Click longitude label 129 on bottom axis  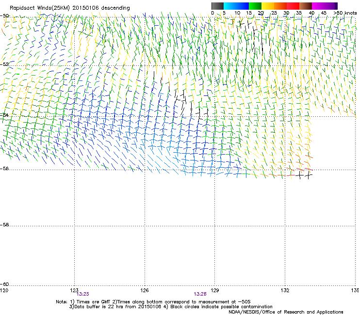click(215, 290)
